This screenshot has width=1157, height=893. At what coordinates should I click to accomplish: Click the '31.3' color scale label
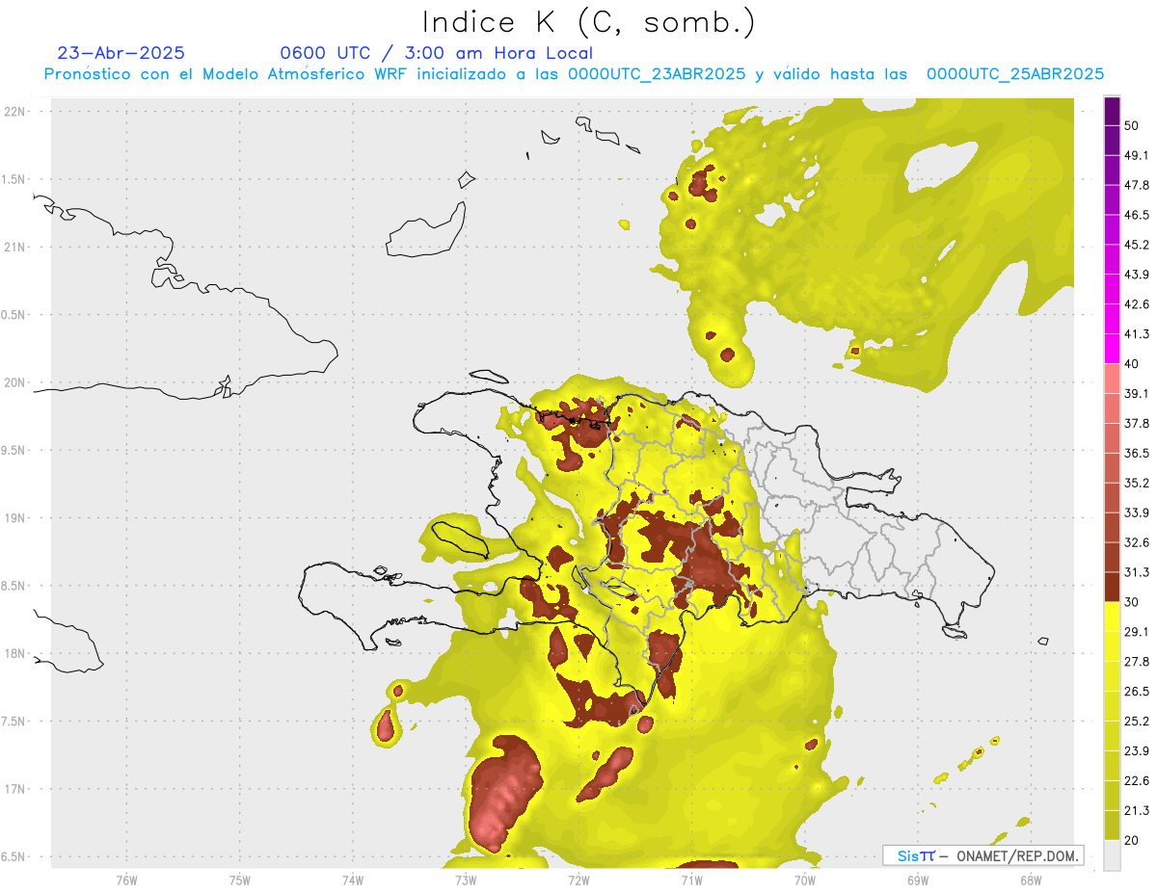pos(1137,572)
